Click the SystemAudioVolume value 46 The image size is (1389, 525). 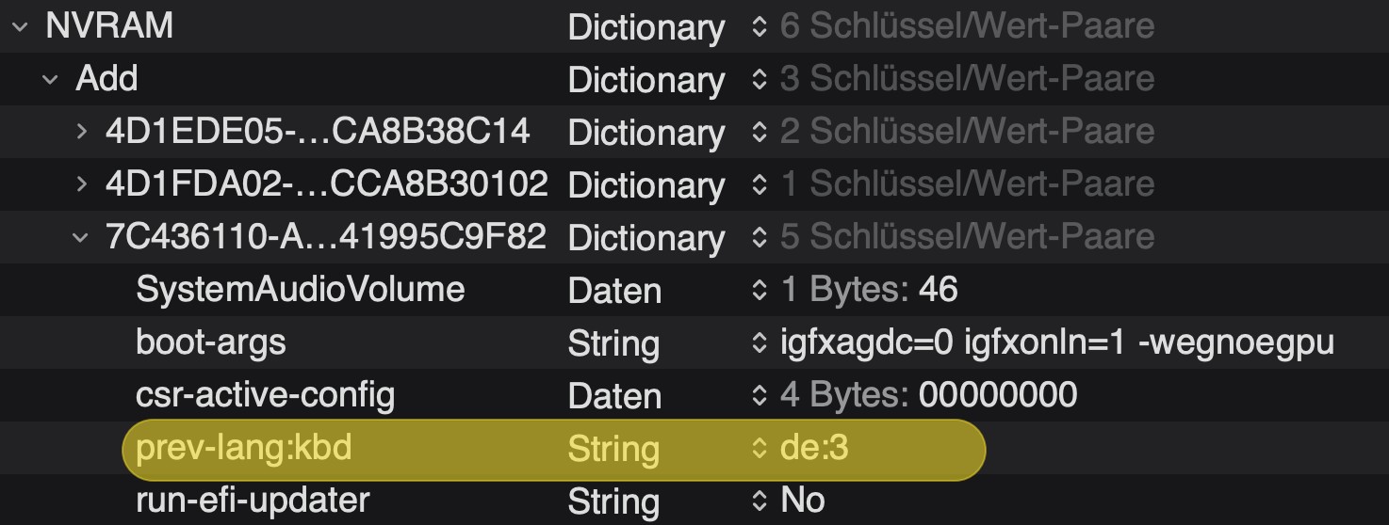(x=939, y=290)
